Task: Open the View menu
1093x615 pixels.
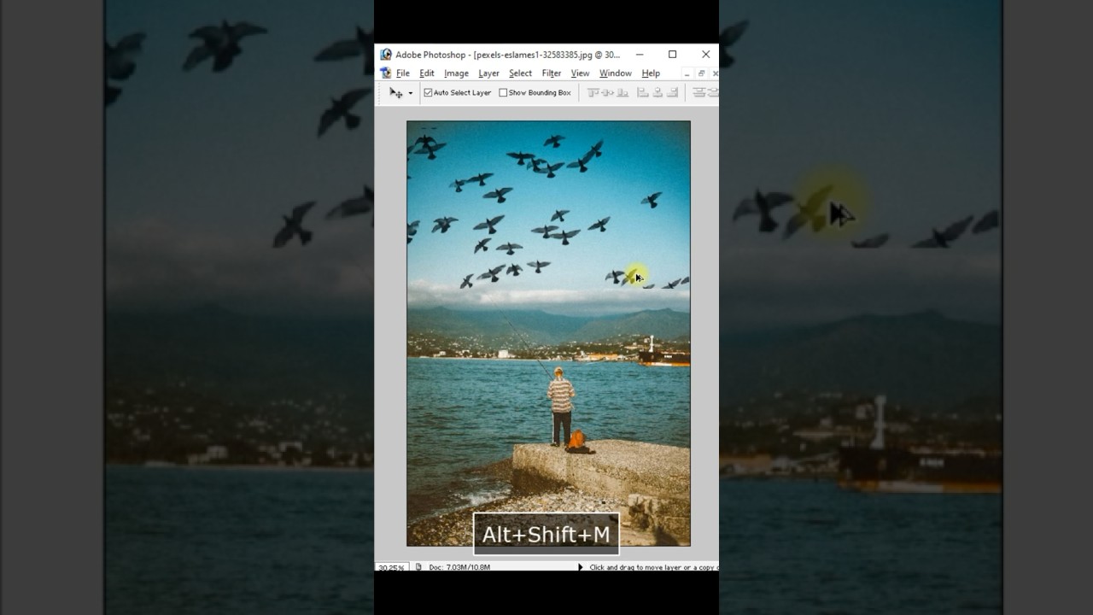Action: point(580,73)
